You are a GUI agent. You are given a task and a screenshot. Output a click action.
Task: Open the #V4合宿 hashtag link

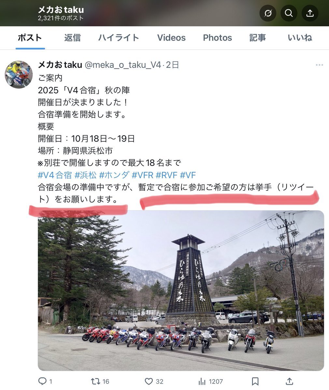(x=55, y=175)
